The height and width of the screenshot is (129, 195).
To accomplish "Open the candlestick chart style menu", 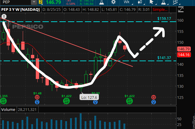I will click(x=140, y=2).
